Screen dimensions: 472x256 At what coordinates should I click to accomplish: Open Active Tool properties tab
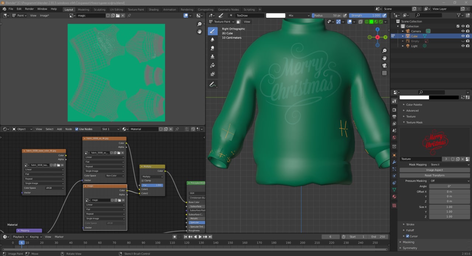click(x=394, y=101)
